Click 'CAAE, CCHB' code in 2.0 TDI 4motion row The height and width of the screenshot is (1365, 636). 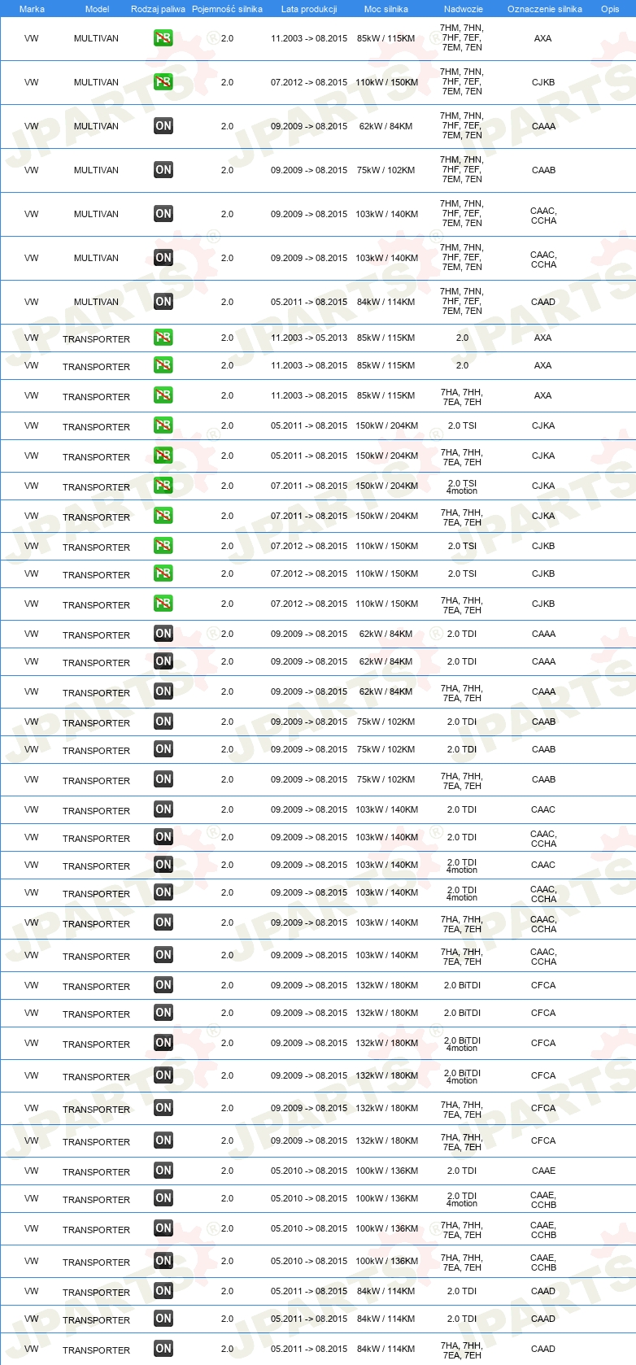[x=543, y=1199]
